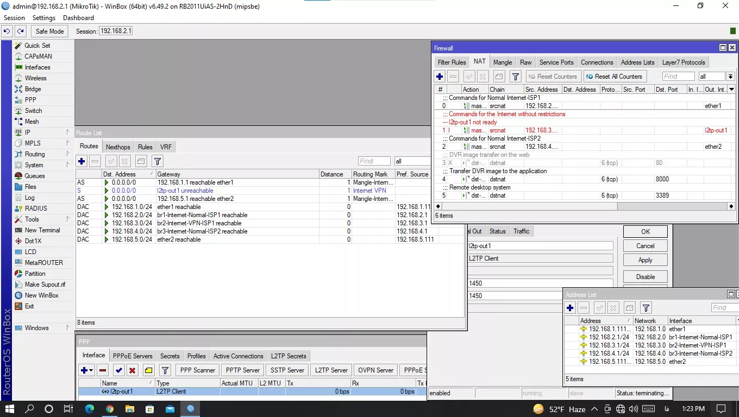
Task: Open Queues in sidebar
Action: point(35,176)
